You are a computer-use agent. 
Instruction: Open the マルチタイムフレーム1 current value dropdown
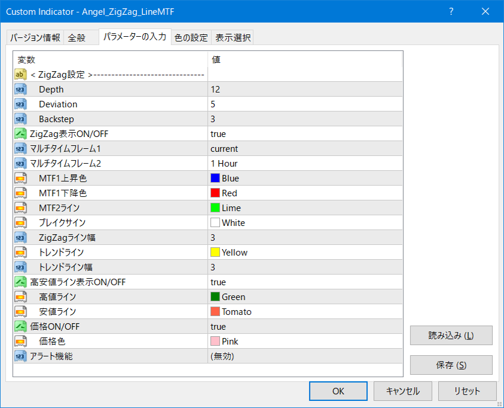[x=305, y=148]
